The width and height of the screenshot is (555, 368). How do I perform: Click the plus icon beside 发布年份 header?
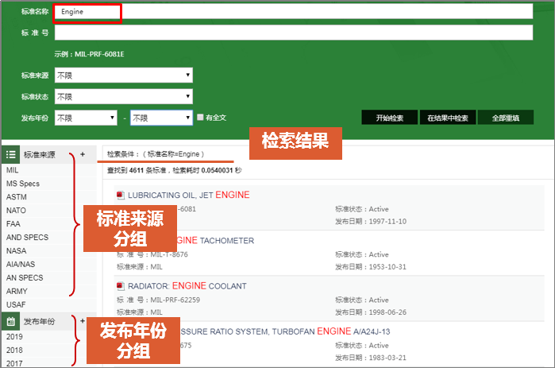tap(83, 321)
